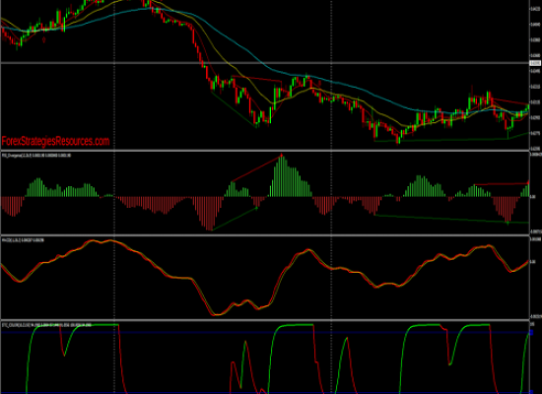Select the first vertical dotted period separator
The image size is (542, 394).
click(114, 197)
